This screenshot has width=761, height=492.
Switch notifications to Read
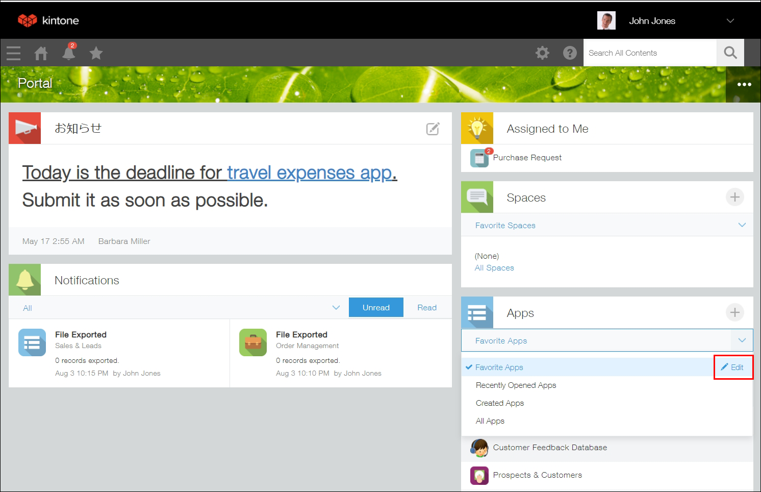[x=427, y=307]
